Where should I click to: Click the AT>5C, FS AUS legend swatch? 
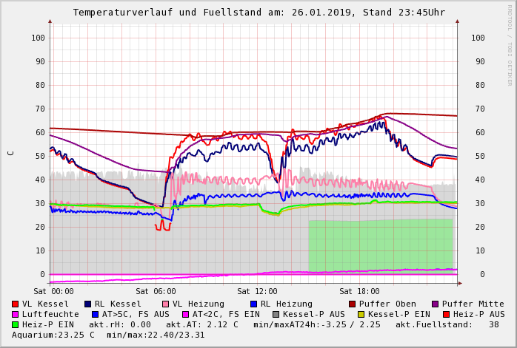click(95, 314)
